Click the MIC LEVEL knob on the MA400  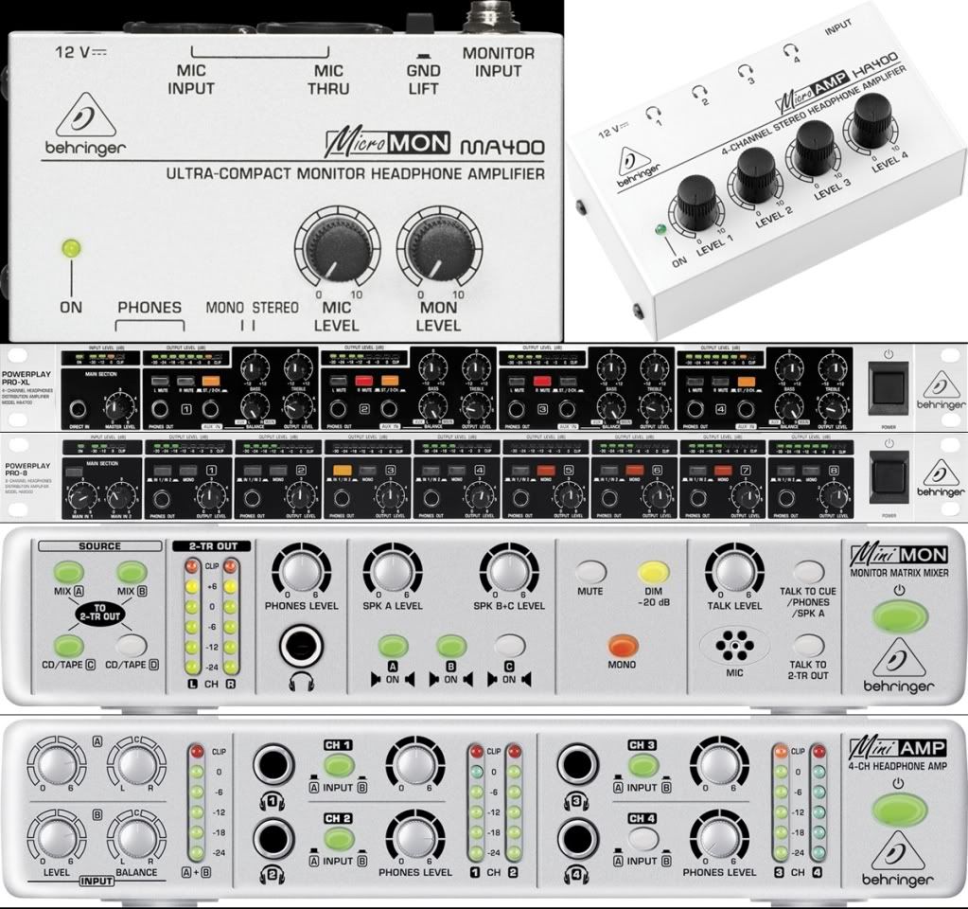point(337,249)
